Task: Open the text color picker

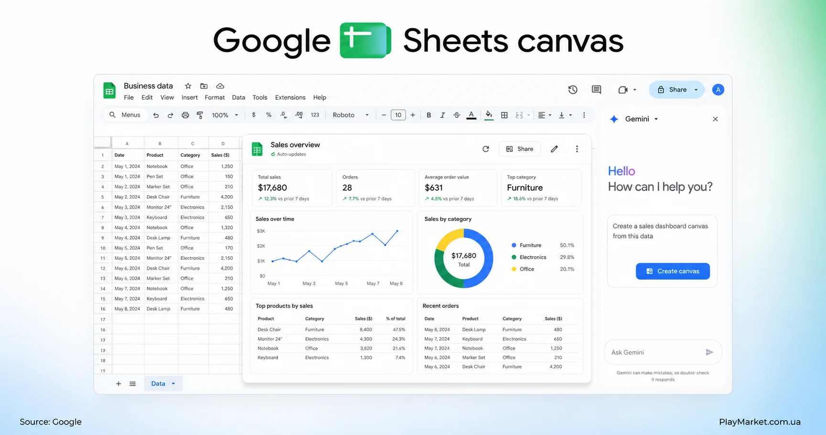Action: click(x=472, y=115)
